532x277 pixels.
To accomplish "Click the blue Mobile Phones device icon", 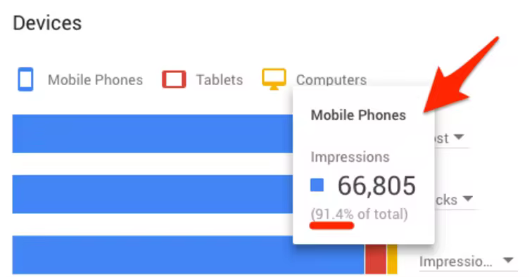I will coord(25,79).
